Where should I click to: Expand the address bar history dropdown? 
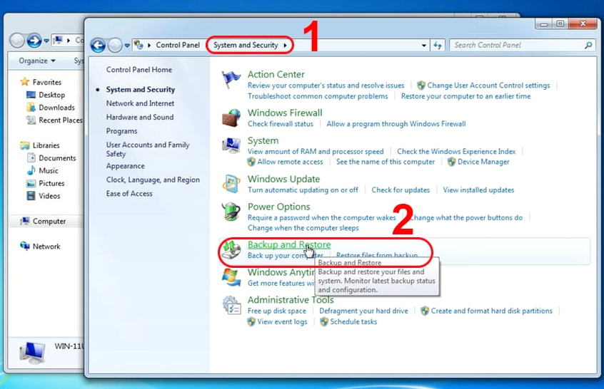(423, 46)
